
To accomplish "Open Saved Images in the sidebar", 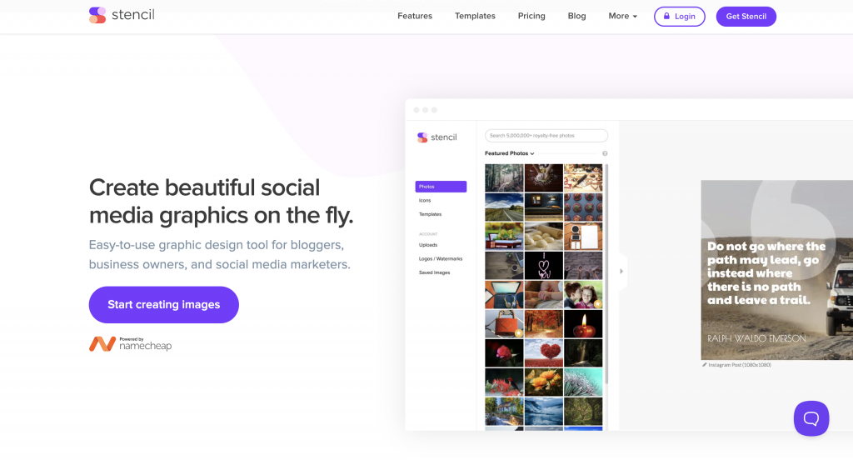I will pyautogui.click(x=434, y=272).
